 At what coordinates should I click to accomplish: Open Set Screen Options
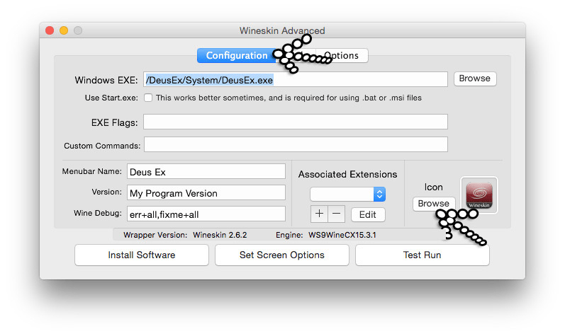click(x=281, y=255)
